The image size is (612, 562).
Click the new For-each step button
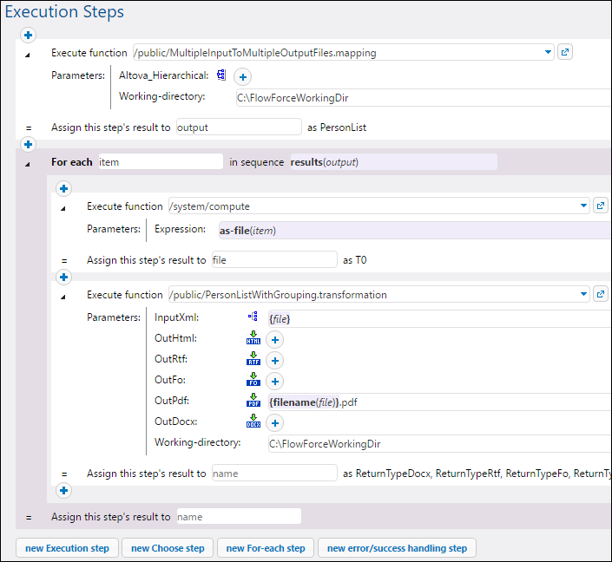(x=265, y=548)
